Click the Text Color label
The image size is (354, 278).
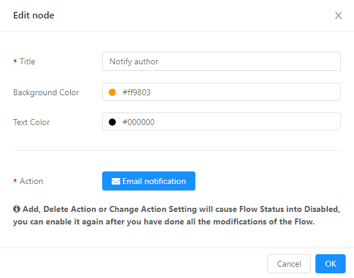31,123
